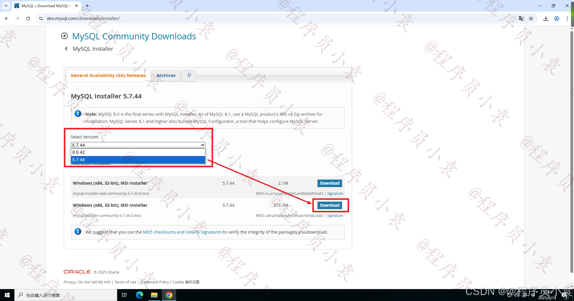Open the Windows Start menu
This screenshot has width=574, height=301.
(7, 295)
